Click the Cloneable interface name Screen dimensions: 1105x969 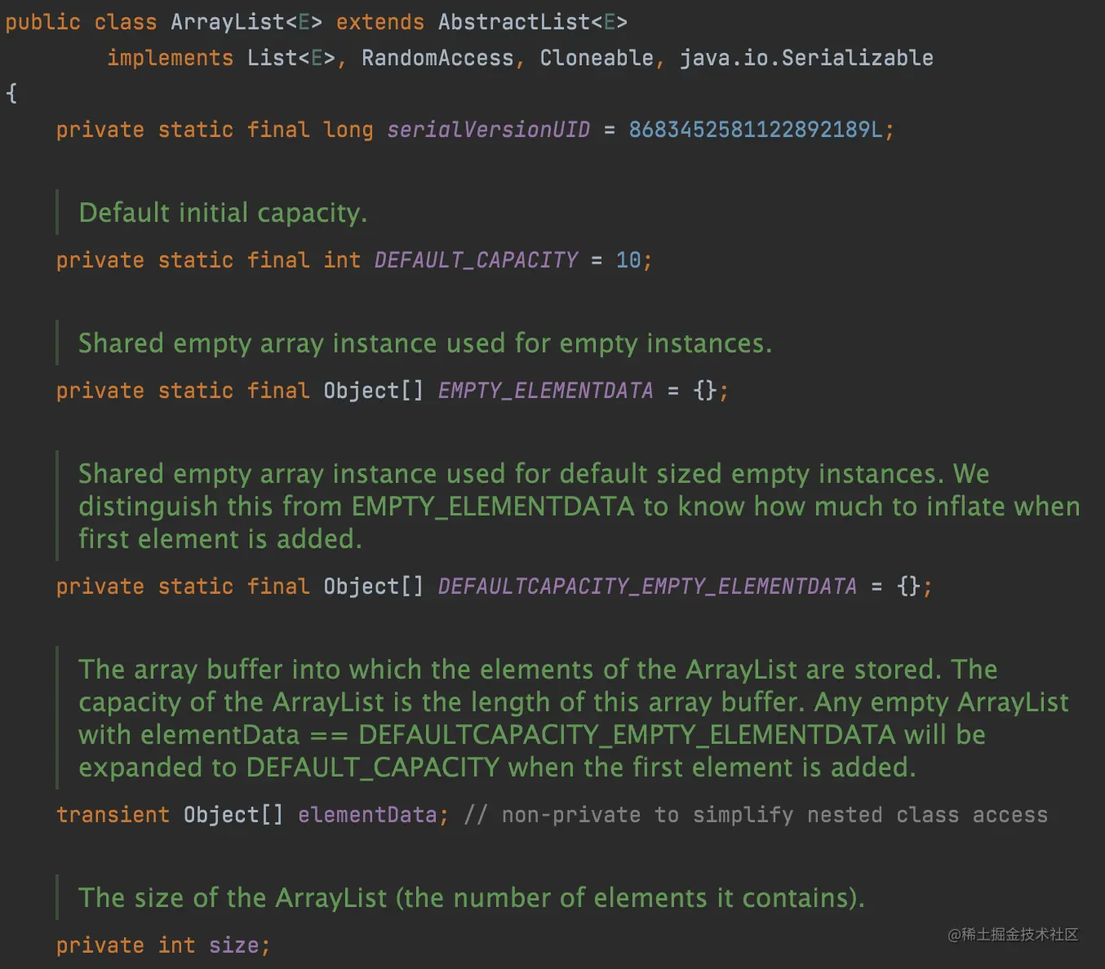(597, 58)
